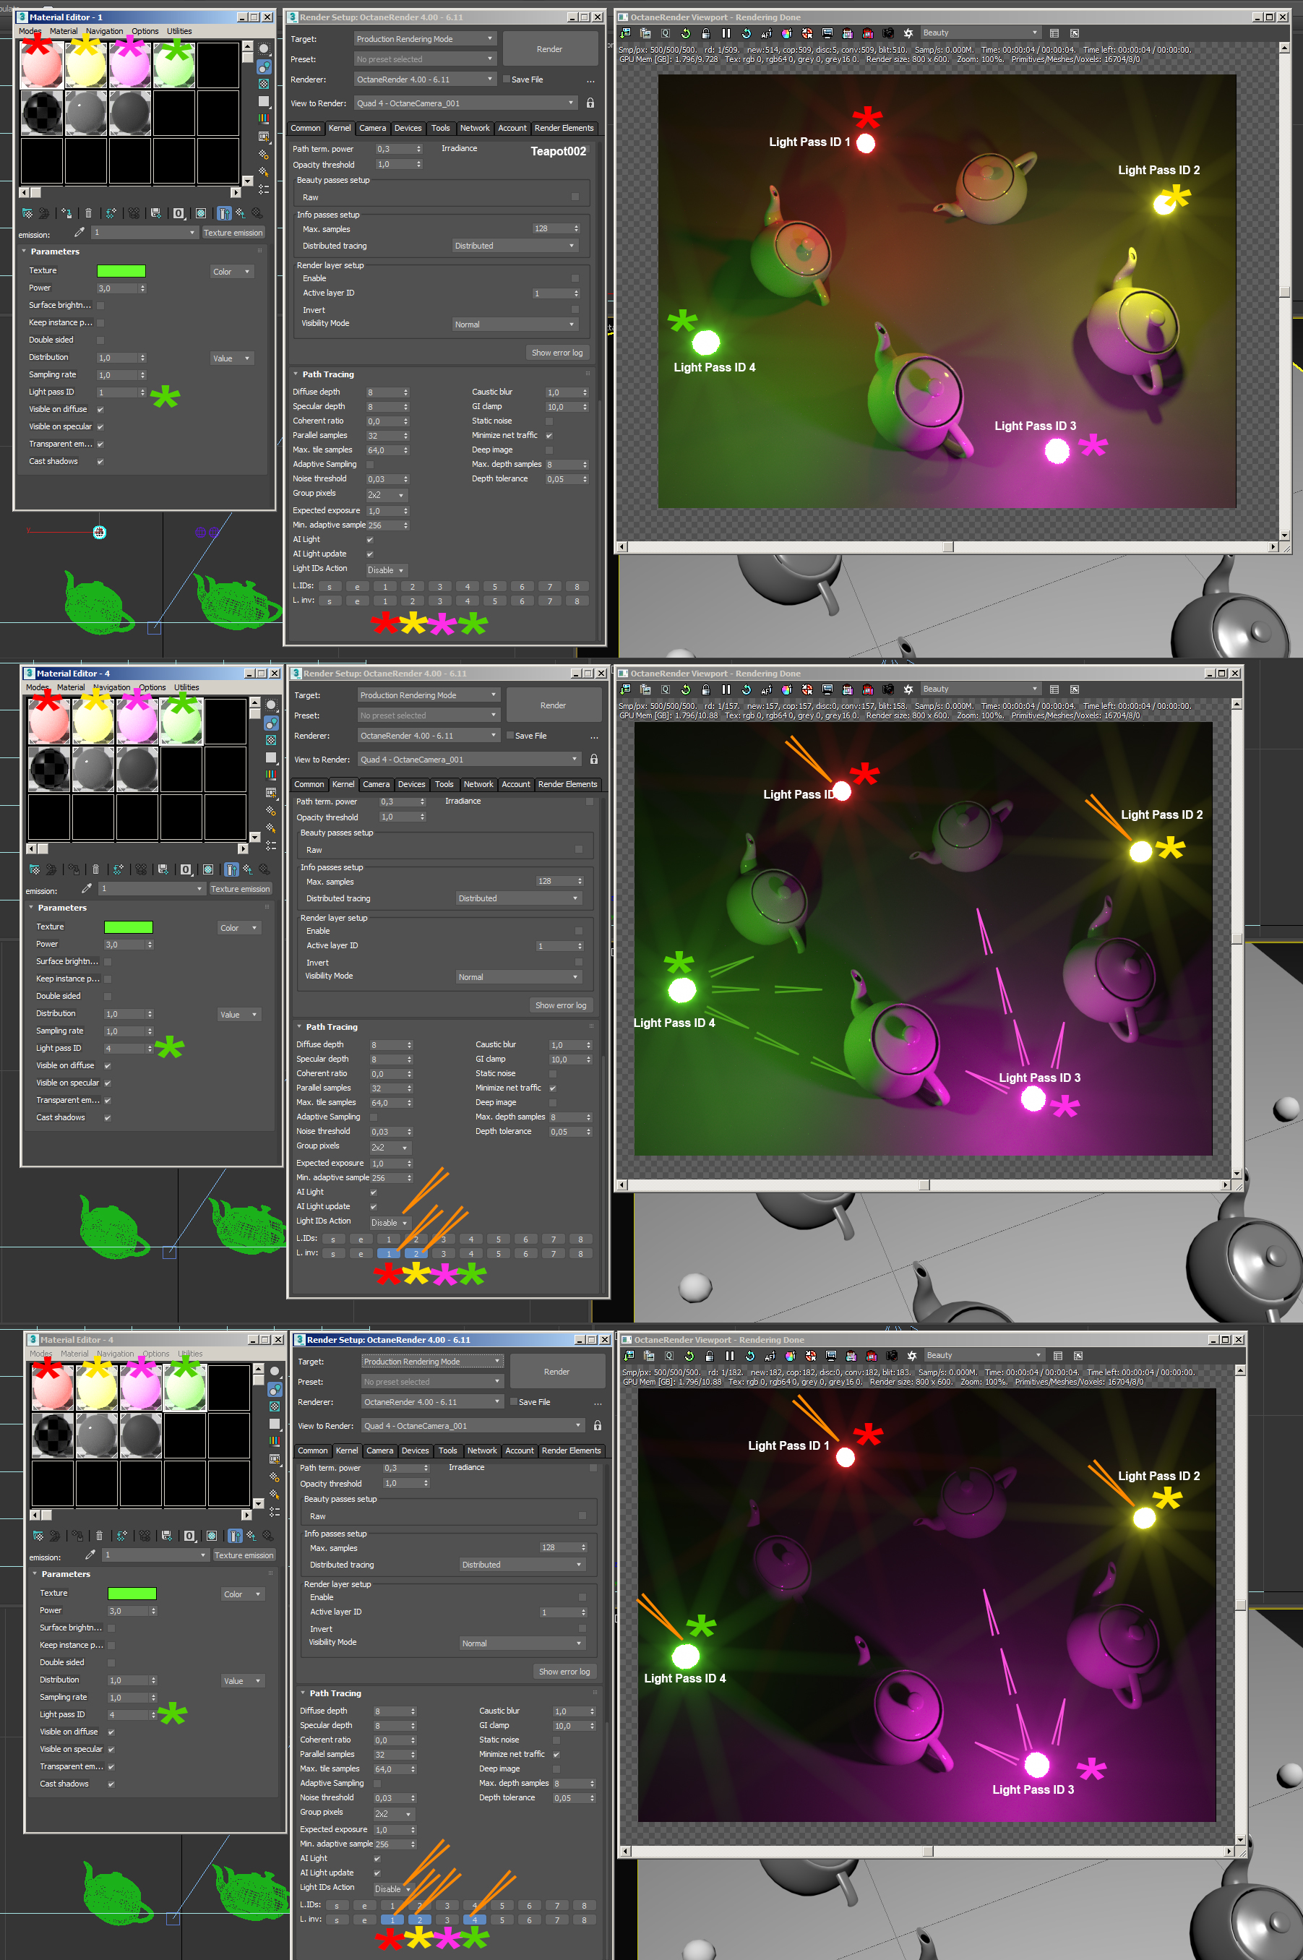This screenshot has height=1960, width=1303.
Task: Pause rendering in viewport showing rd: 1/509
Action: pos(726,33)
